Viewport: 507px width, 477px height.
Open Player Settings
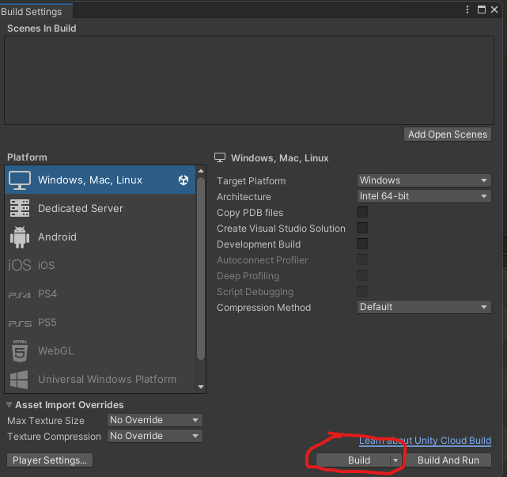(x=50, y=460)
